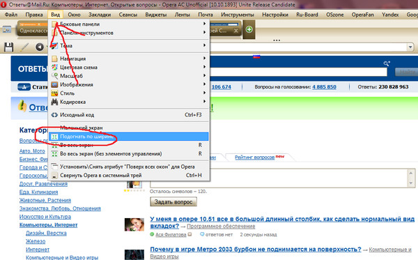
Task: Click the Задать вопрос button
Action: (x=173, y=202)
